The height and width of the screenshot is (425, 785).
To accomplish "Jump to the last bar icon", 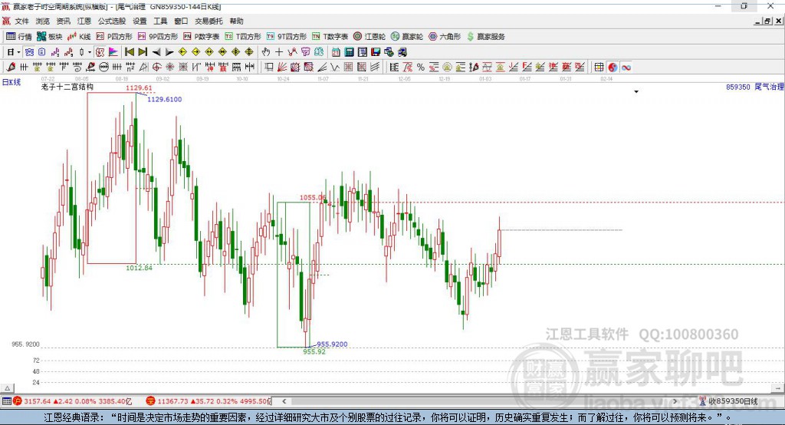I will pos(143,52).
